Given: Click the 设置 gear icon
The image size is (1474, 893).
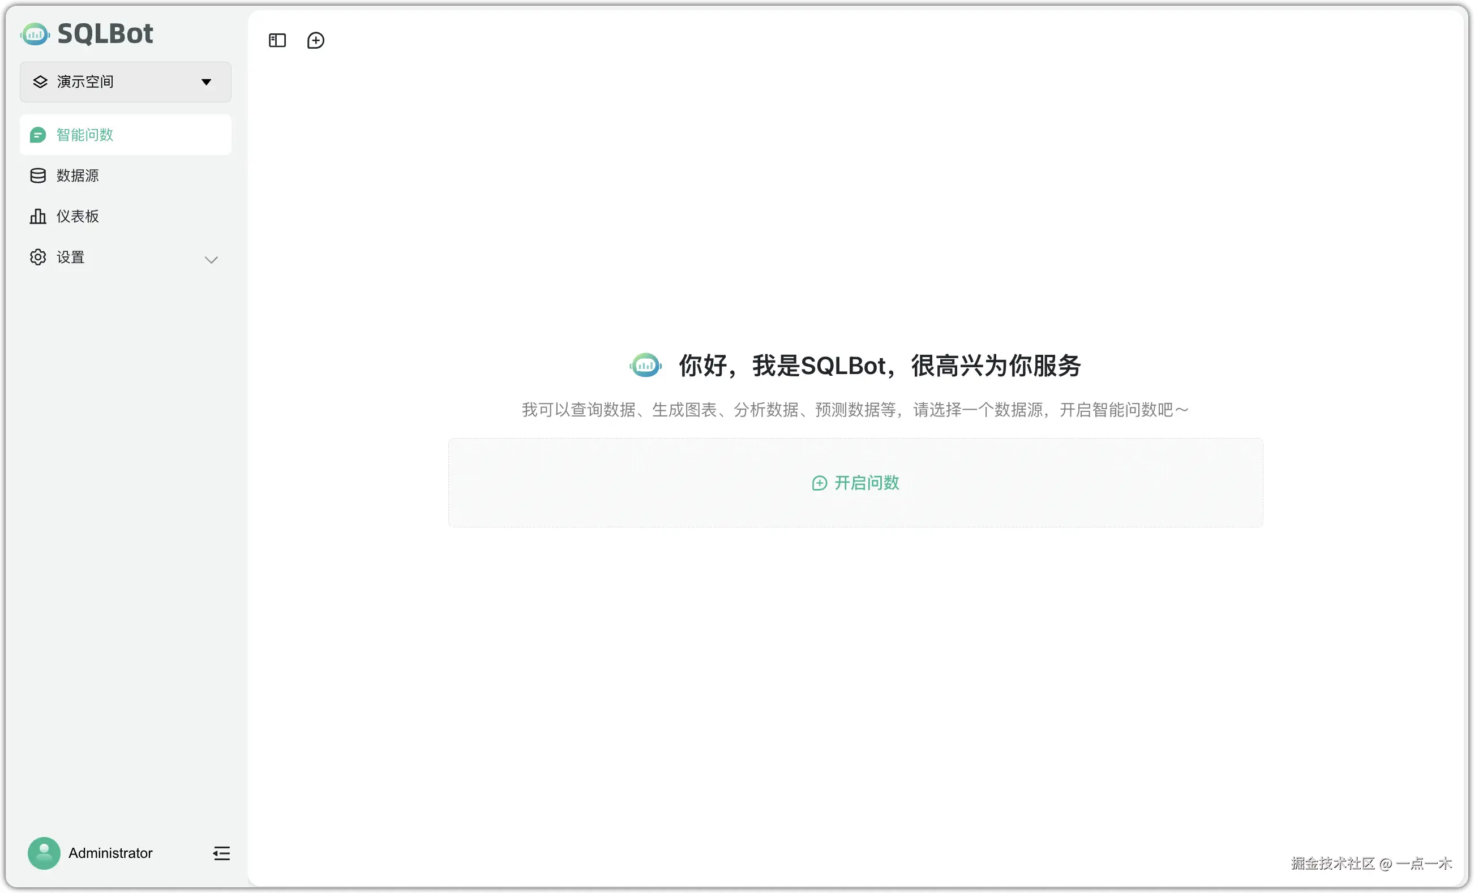Looking at the screenshot, I should pos(38,257).
